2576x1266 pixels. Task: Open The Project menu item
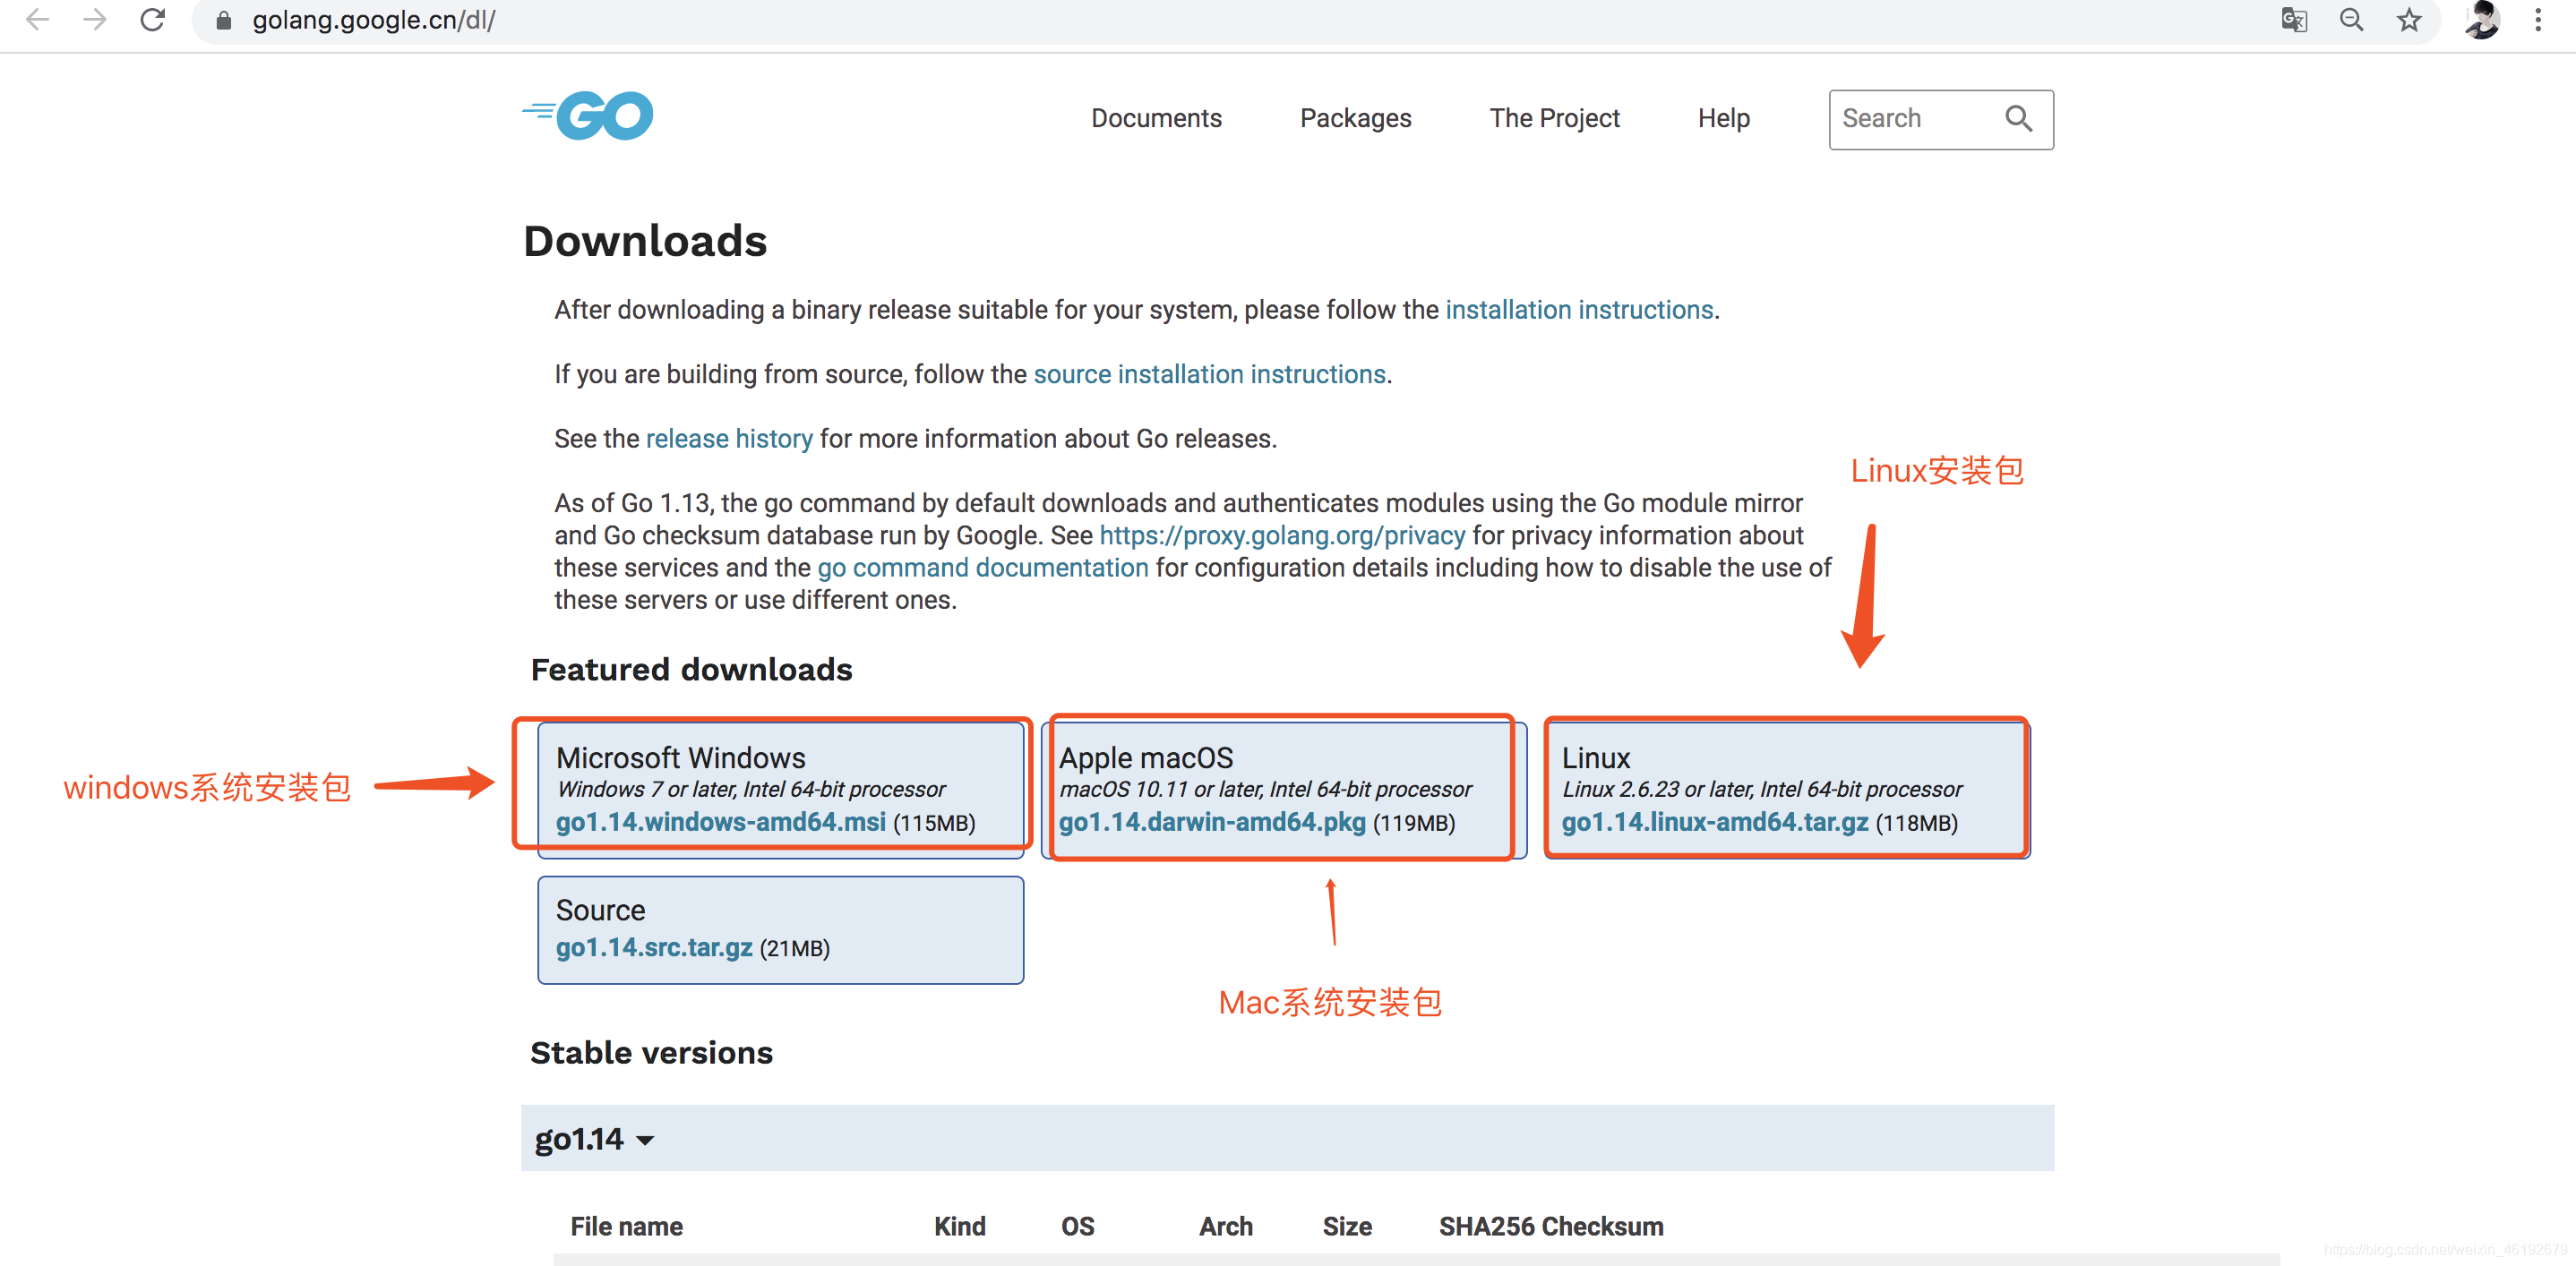[x=1554, y=118]
